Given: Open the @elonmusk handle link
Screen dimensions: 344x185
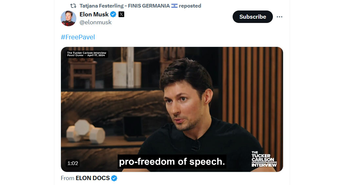Looking at the screenshot, I should (x=95, y=22).
